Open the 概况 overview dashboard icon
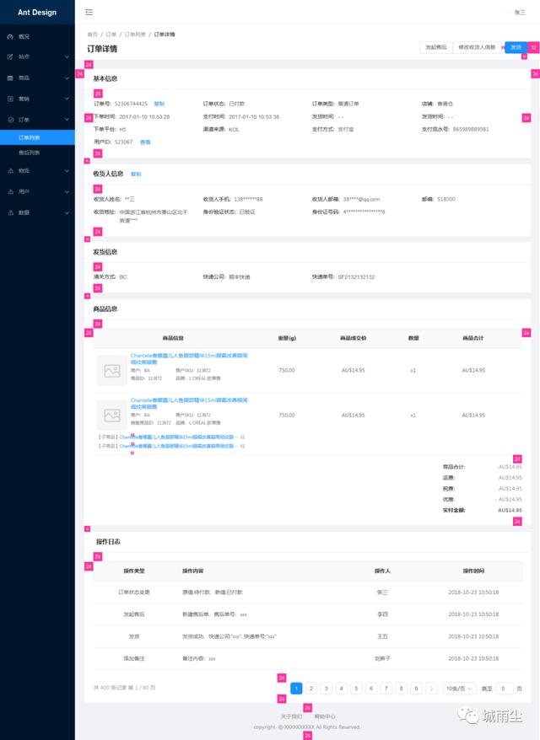Viewport: 540px width, 740px height. pyautogui.click(x=10, y=36)
